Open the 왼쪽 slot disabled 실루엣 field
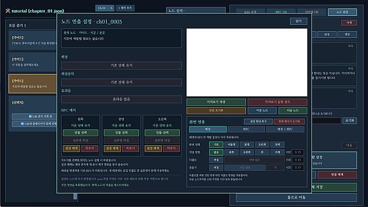Image resolution: width=368 pixels, height=207 pixels. [x=80, y=141]
